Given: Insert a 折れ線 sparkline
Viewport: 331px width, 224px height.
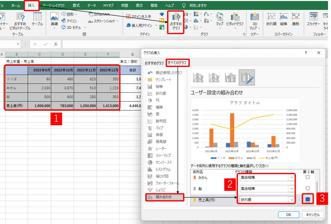Looking at the screenshot, I should tap(271, 19).
